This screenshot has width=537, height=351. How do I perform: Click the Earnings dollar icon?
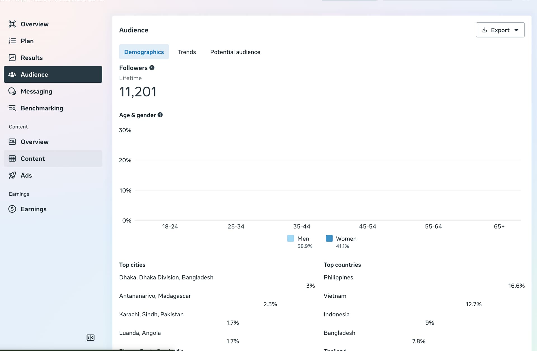coord(12,209)
